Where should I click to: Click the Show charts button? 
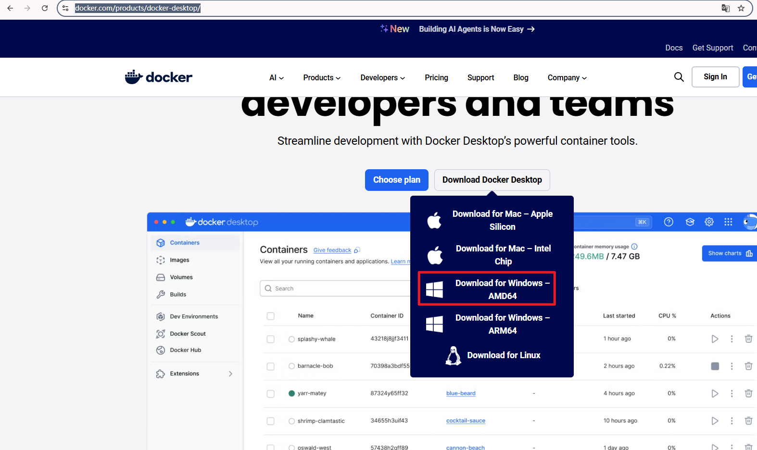(x=730, y=253)
